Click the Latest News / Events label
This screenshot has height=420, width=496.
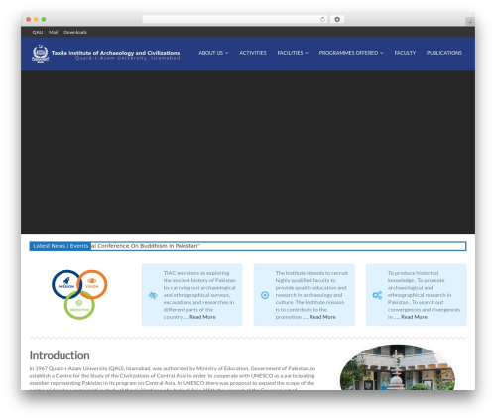point(61,246)
